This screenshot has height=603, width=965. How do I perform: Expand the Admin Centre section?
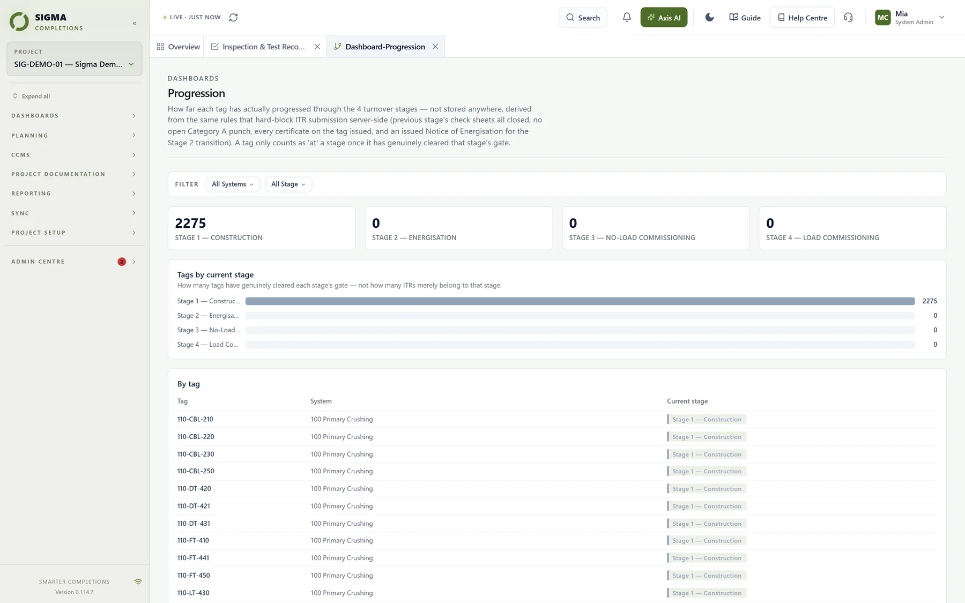[x=74, y=262]
